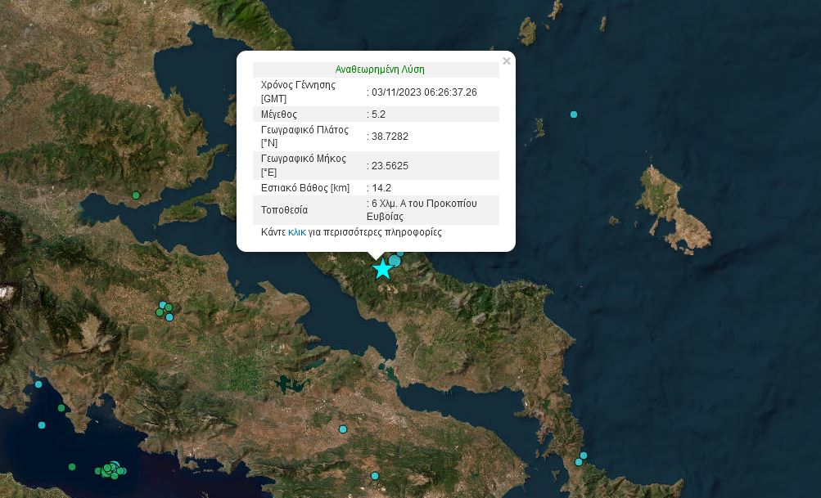
Task: Select the southernmost cyan marker on mainland Attica
Action: pyautogui.click(x=375, y=476)
